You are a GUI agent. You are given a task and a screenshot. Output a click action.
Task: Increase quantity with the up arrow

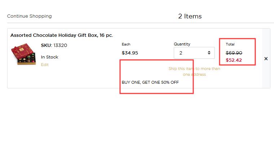click(x=209, y=52)
